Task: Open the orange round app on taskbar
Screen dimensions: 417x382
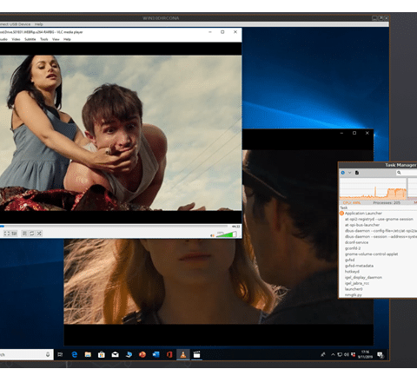Action: pos(142,354)
